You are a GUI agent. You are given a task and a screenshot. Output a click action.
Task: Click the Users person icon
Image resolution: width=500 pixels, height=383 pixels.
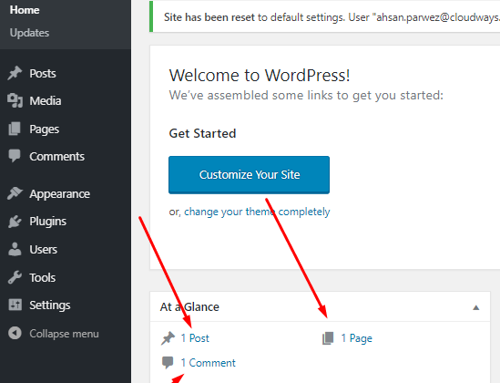pyautogui.click(x=15, y=249)
